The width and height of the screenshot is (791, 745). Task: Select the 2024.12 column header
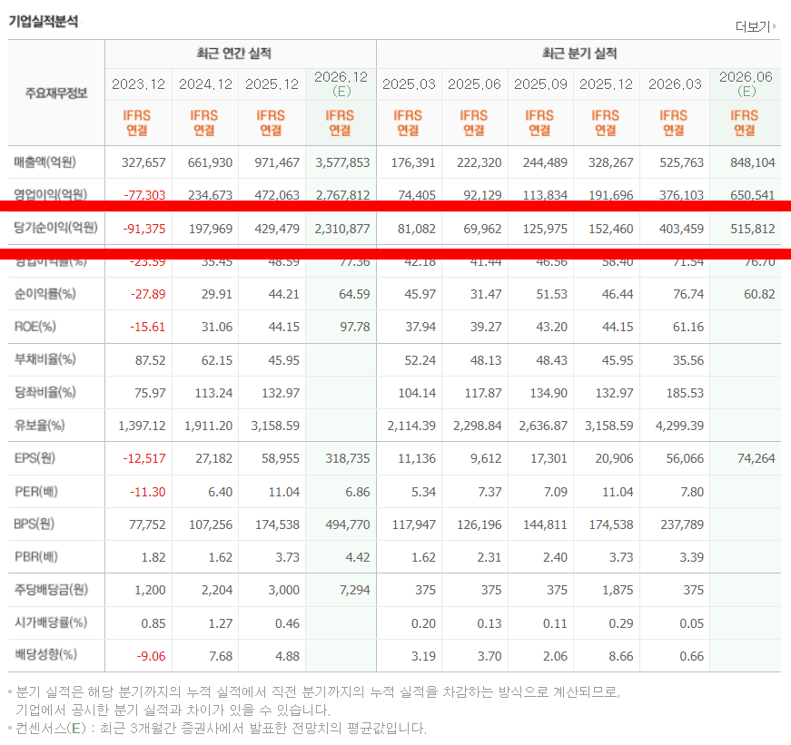click(205, 84)
